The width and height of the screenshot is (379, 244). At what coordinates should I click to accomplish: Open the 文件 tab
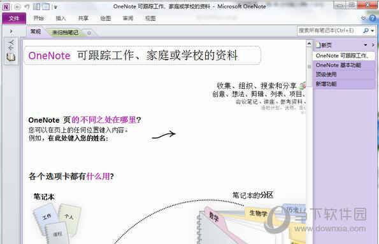14,18
